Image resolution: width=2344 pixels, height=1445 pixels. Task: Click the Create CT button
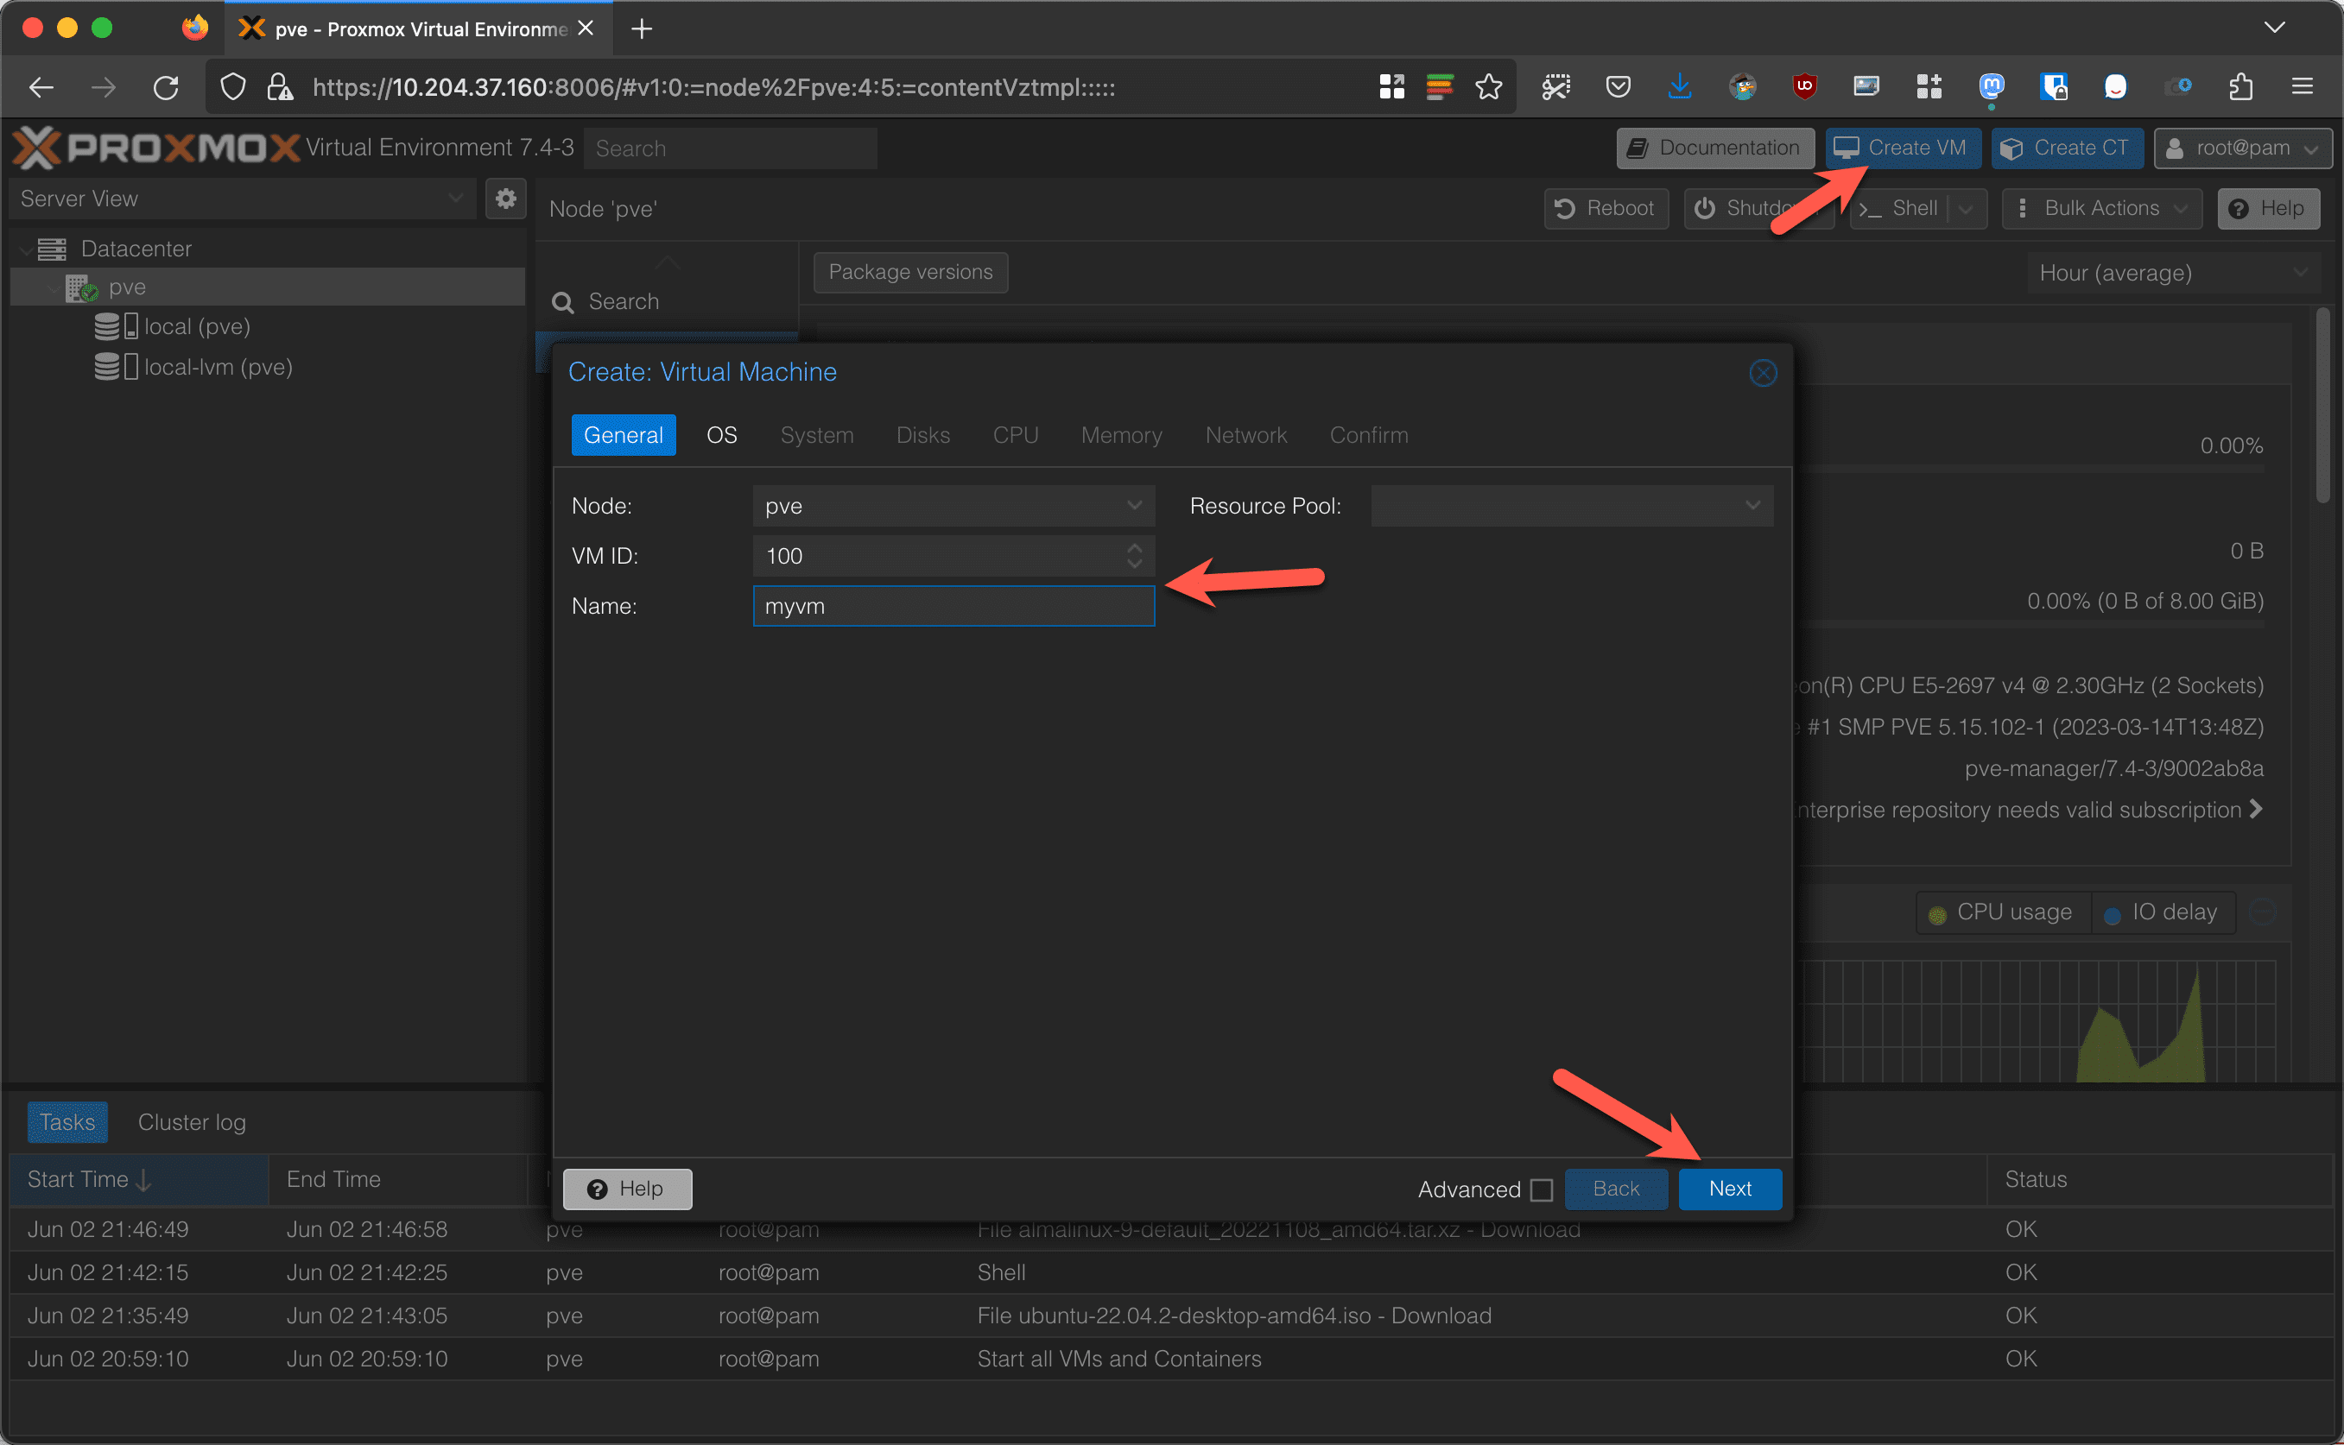coord(2067,148)
